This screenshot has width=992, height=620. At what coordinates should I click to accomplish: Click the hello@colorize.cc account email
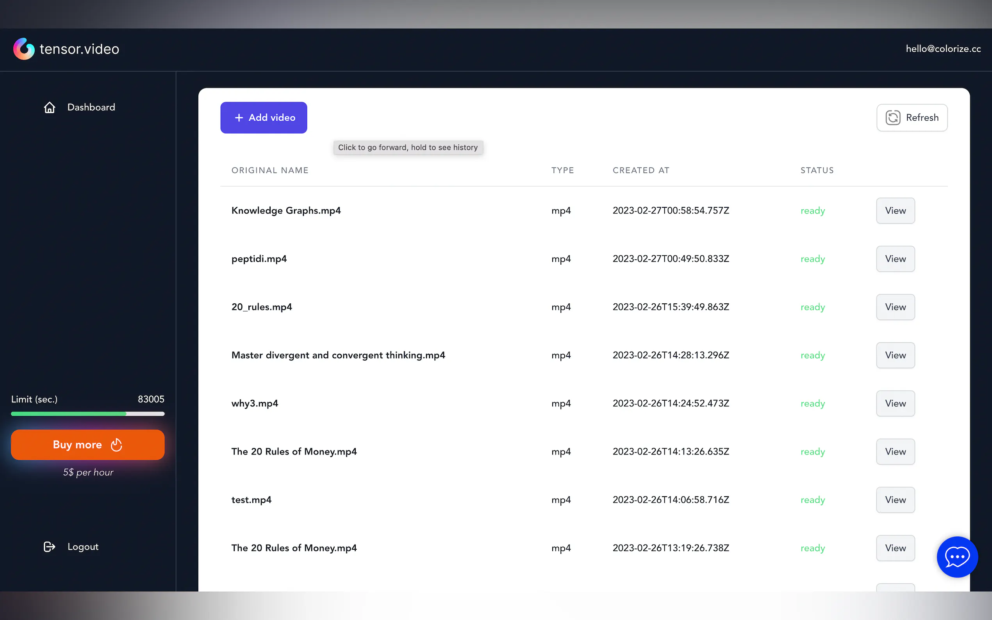[x=943, y=49]
